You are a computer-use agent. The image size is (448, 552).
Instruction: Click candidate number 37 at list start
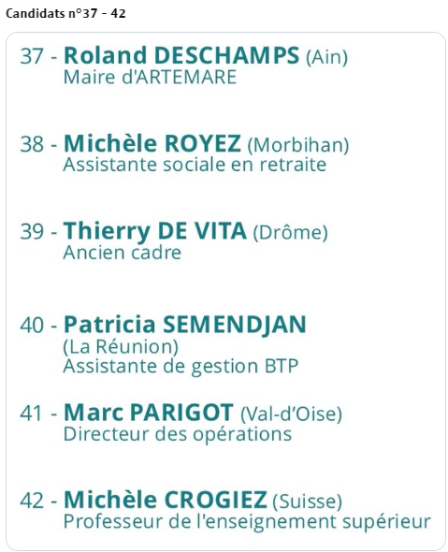[32, 56]
